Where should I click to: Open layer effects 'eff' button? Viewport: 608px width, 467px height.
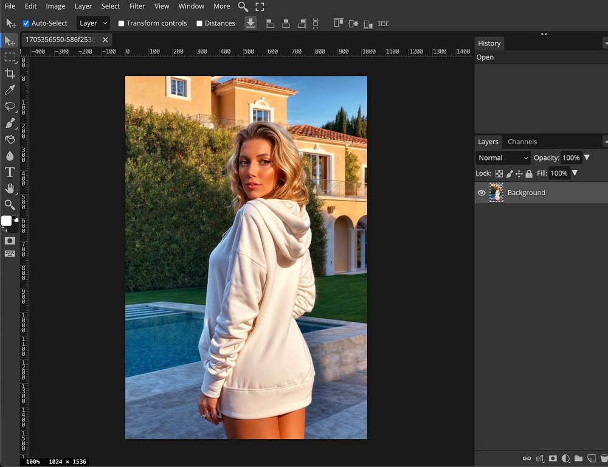(x=540, y=458)
